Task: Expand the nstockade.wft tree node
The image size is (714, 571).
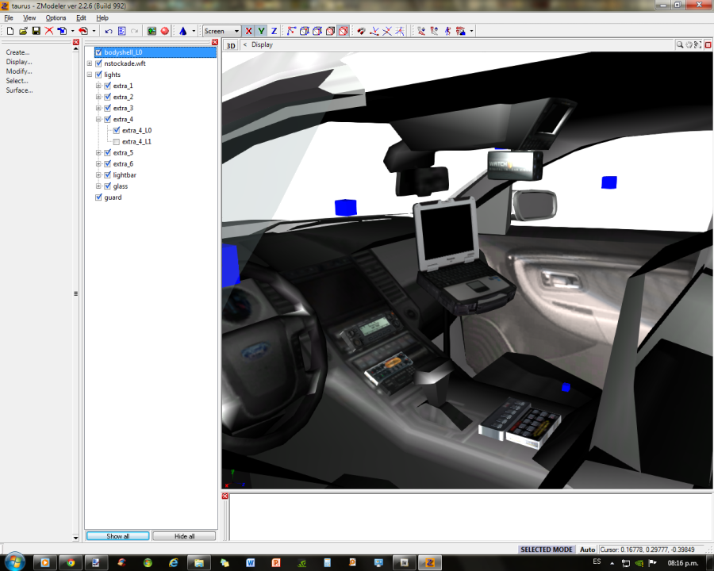Action: (x=90, y=63)
